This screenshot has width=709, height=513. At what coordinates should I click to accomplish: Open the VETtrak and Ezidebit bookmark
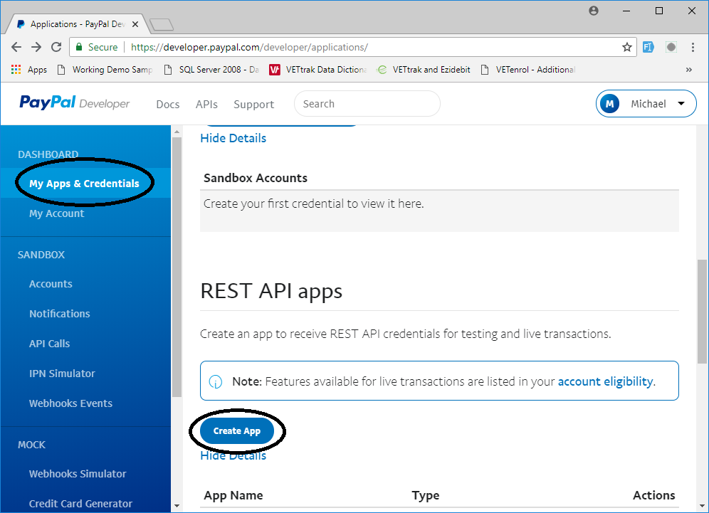click(424, 70)
